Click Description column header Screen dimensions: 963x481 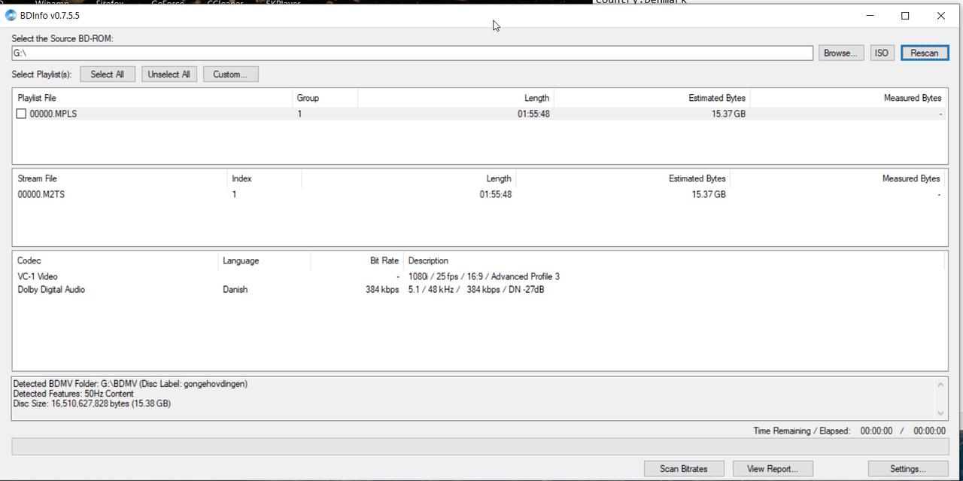tap(673, 260)
